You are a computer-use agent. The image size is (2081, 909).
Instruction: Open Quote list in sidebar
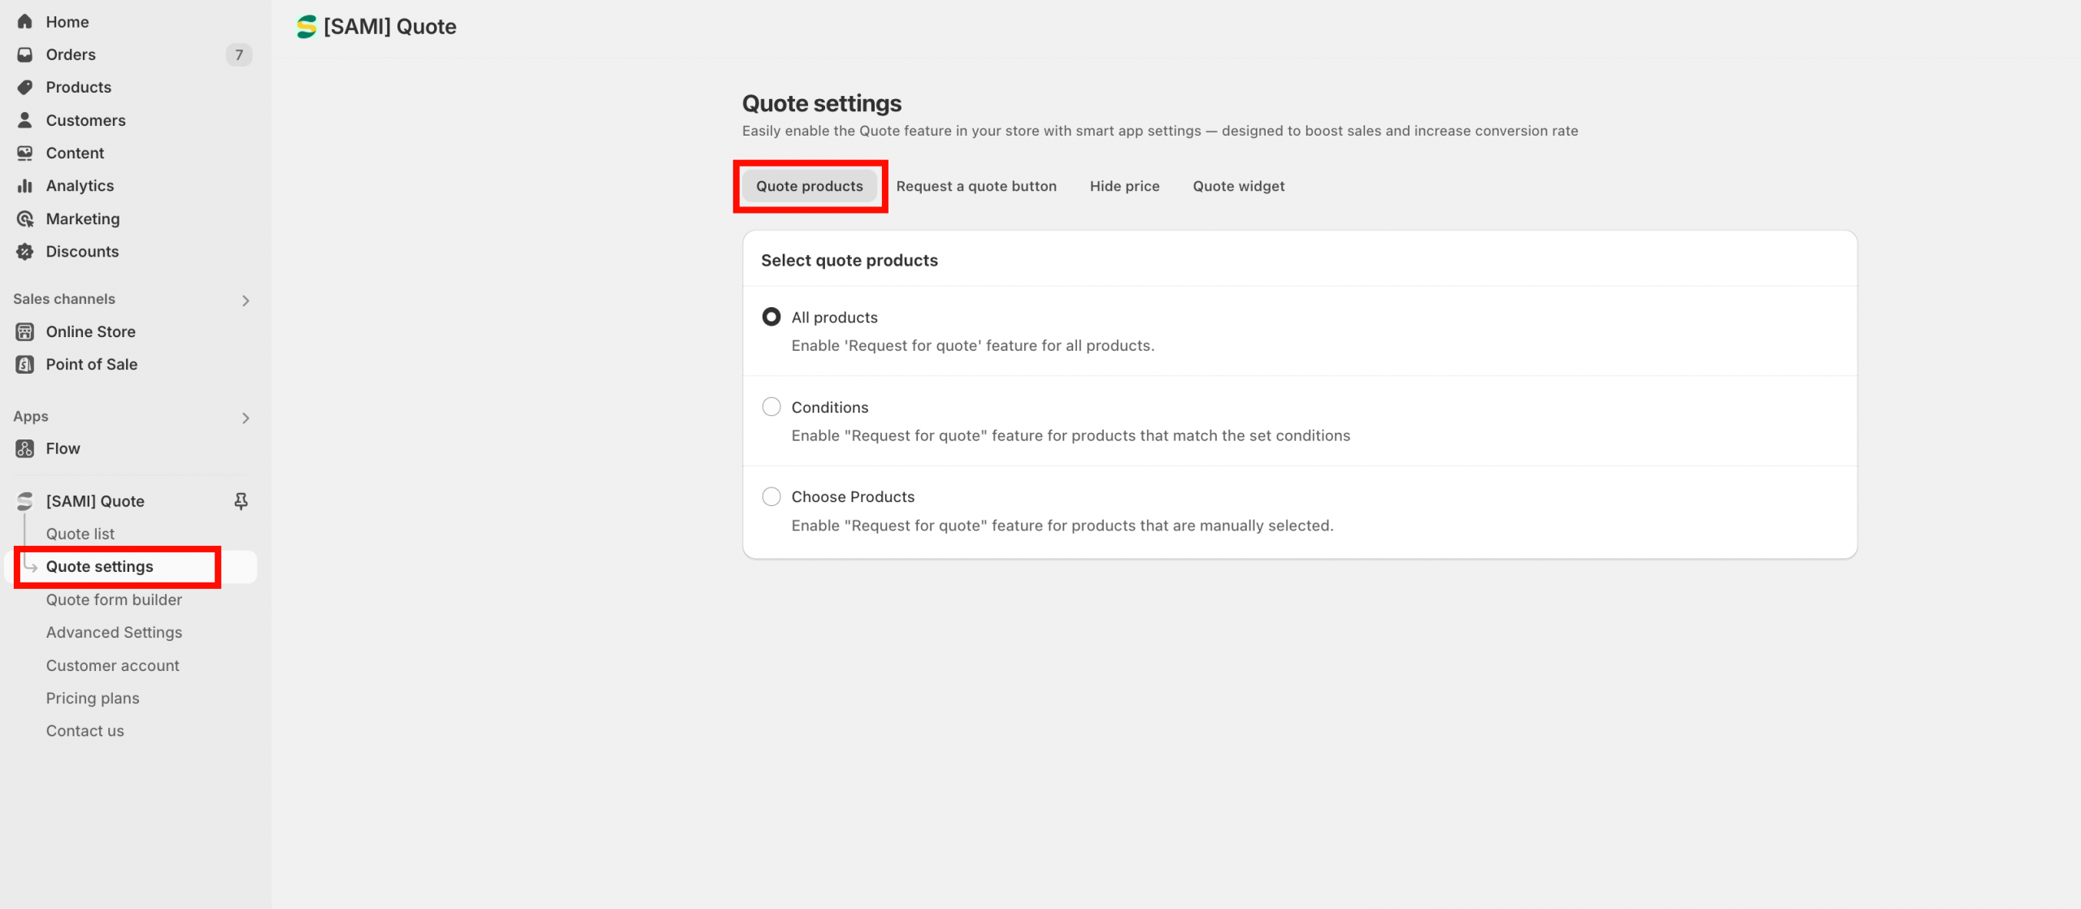(x=80, y=534)
